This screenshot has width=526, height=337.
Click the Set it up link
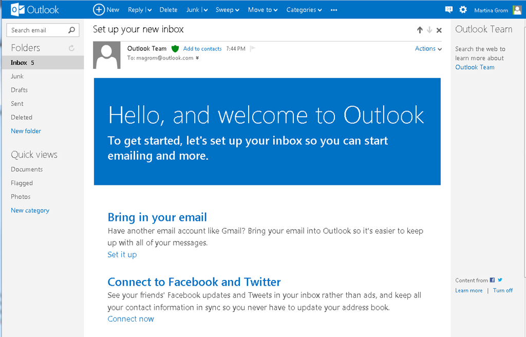[122, 254]
